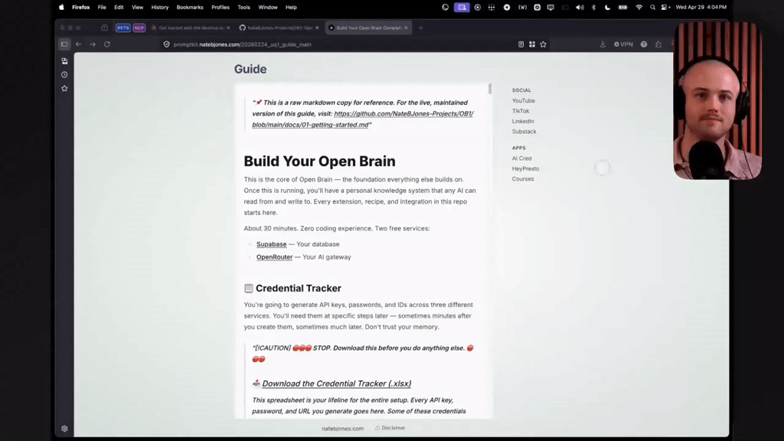Open the HeyPresto app link
Screen dimensions: 784x441
pos(525,168)
